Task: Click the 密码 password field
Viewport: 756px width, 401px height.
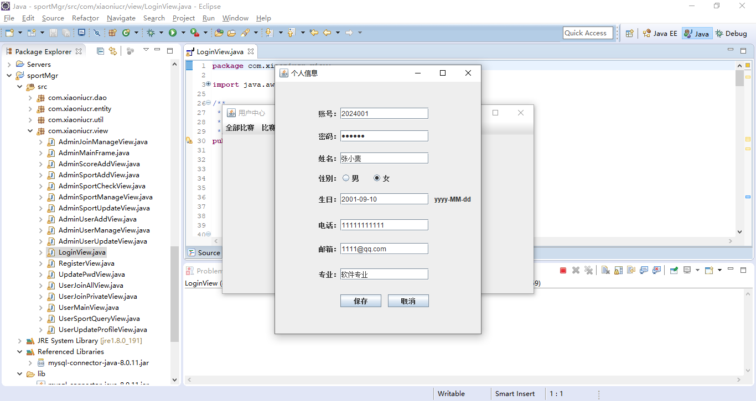Action: click(384, 136)
